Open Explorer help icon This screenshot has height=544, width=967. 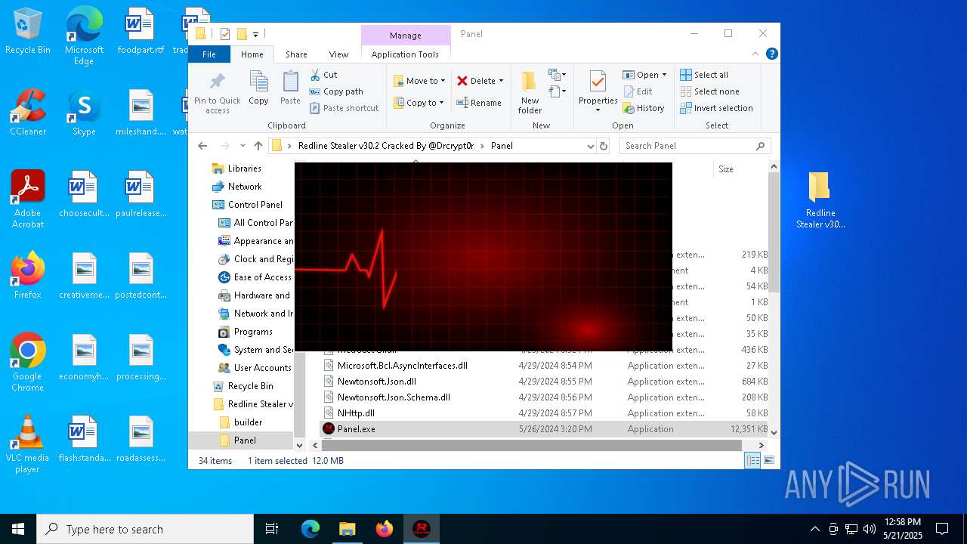point(771,54)
